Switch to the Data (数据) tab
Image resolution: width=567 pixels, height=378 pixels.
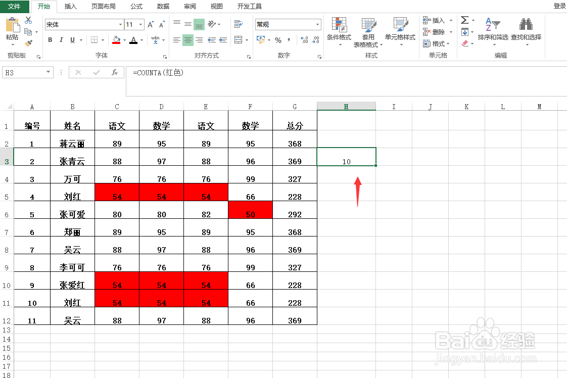click(163, 6)
